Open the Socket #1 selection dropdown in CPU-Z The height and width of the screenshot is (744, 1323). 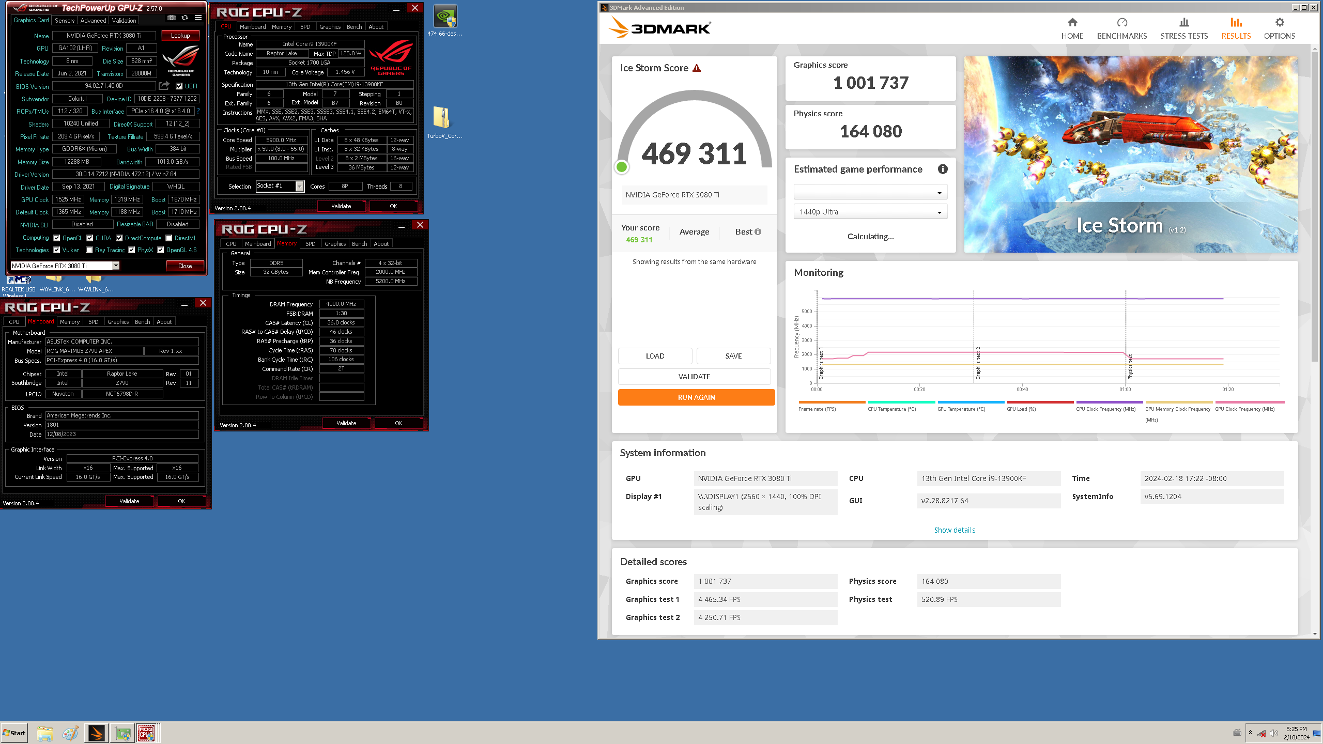pos(280,186)
